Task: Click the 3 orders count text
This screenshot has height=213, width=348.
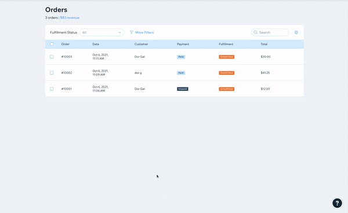Action: pos(52,18)
